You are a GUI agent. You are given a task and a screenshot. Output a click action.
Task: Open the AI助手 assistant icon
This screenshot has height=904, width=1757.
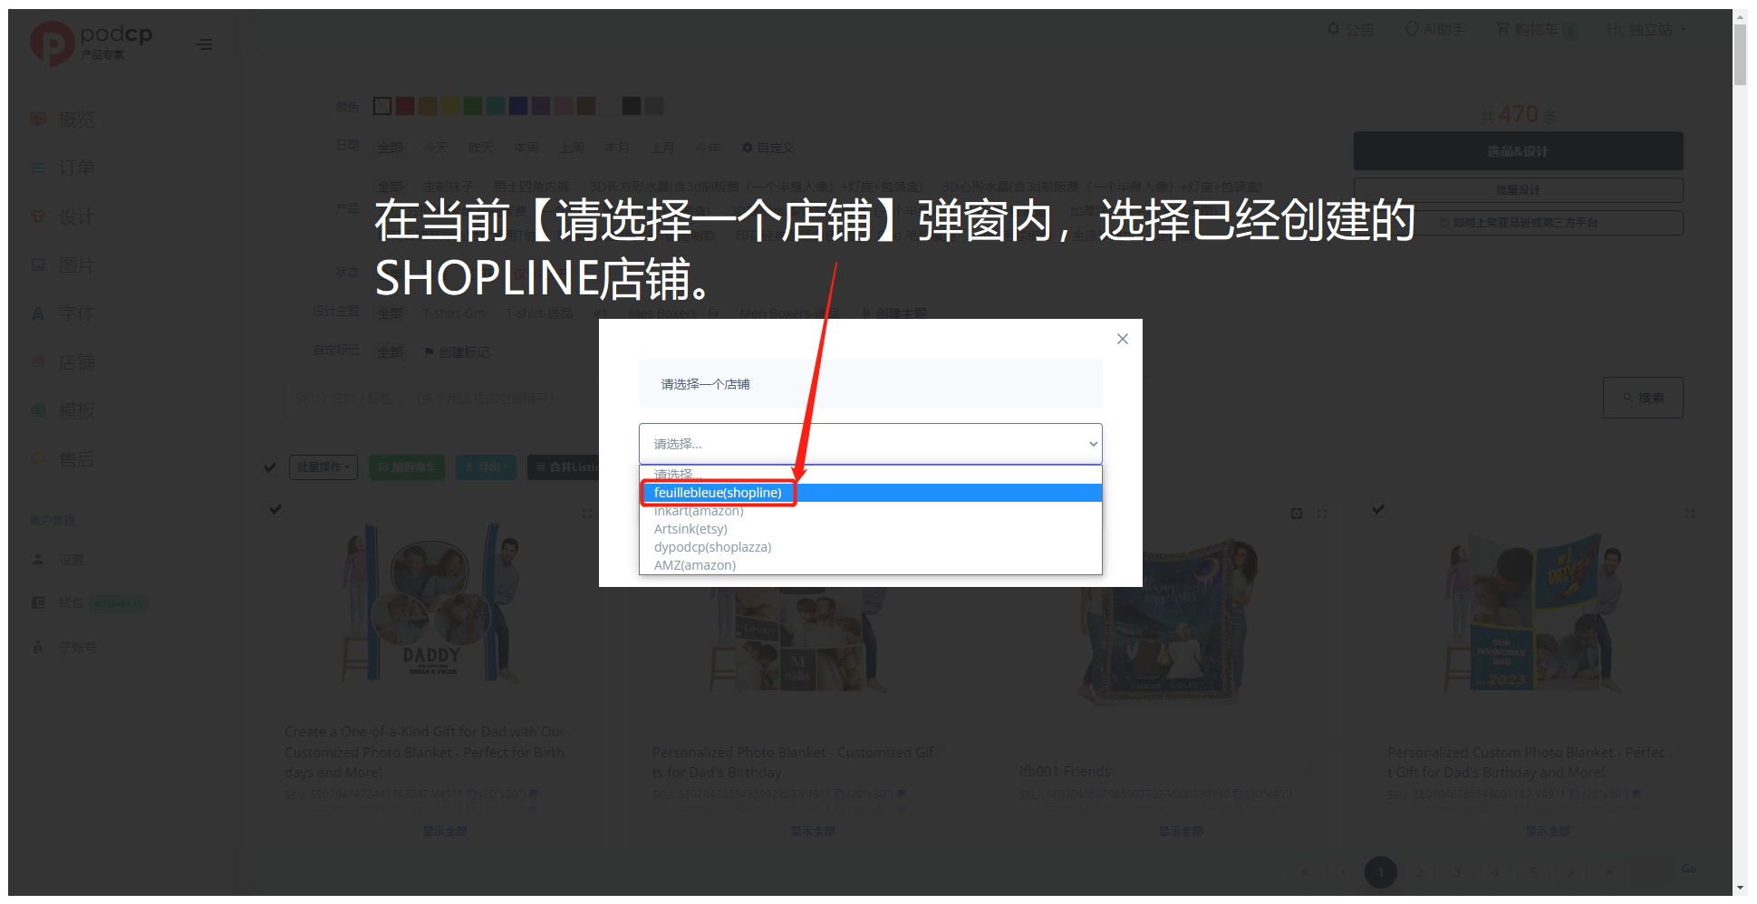1412,29
